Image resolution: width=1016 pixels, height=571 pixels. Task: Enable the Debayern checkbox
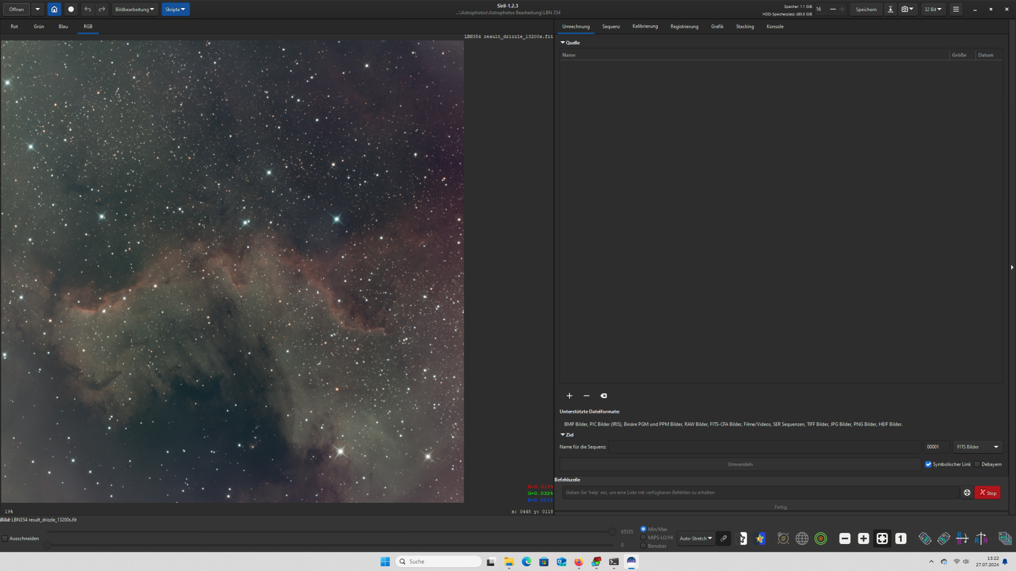tap(977, 464)
